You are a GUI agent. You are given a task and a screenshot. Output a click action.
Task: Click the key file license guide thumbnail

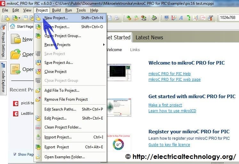pos(119,143)
